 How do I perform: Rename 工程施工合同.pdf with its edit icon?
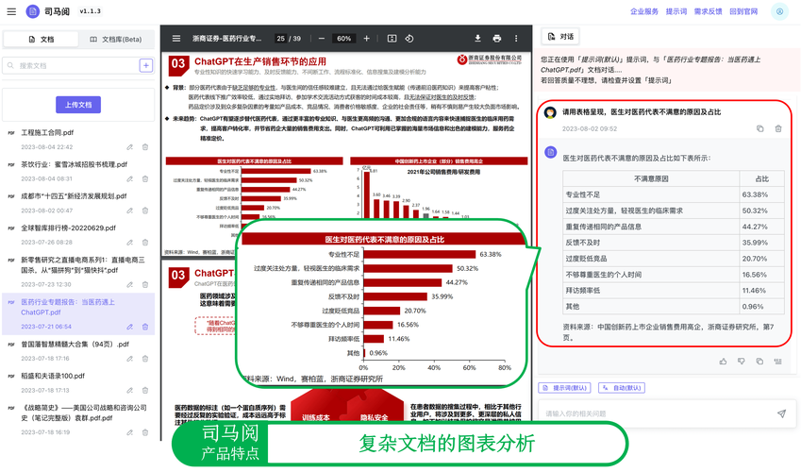(x=130, y=147)
